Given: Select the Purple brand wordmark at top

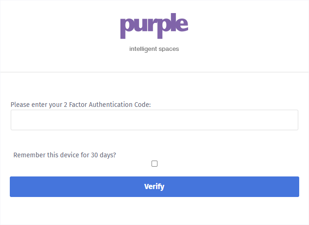Looking at the screenshot, I should coord(154,27).
